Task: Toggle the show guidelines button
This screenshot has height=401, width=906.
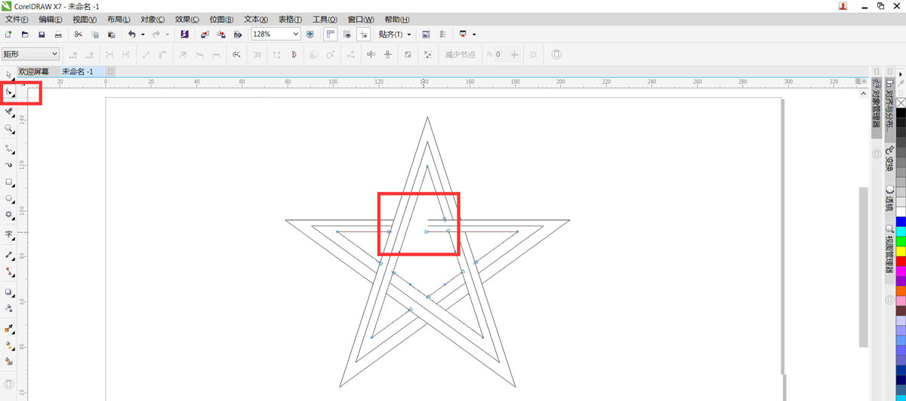Action: click(364, 35)
